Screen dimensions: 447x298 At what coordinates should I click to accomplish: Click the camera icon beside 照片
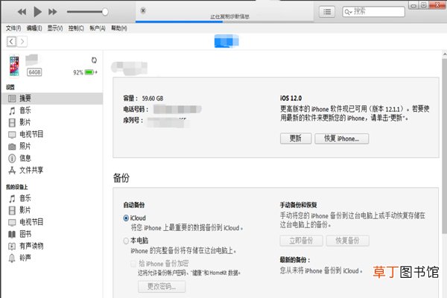pyautogui.click(x=12, y=147)
